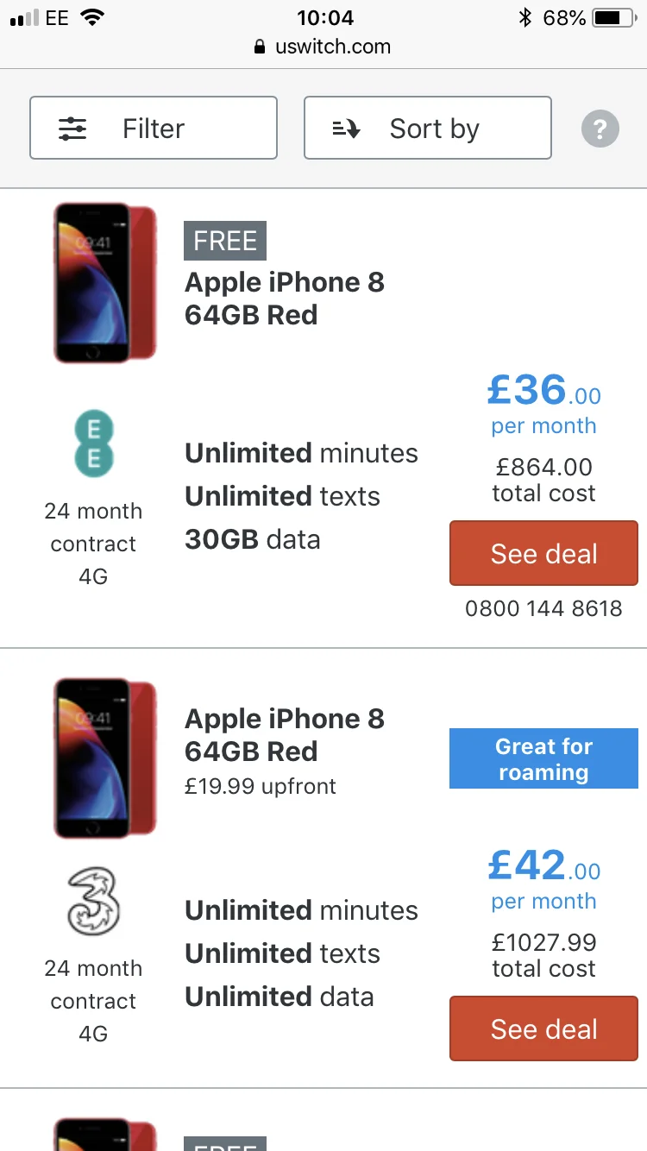
Task: Tap the padlock icon next to uswitch.com
Action: [x=260, y=47]
